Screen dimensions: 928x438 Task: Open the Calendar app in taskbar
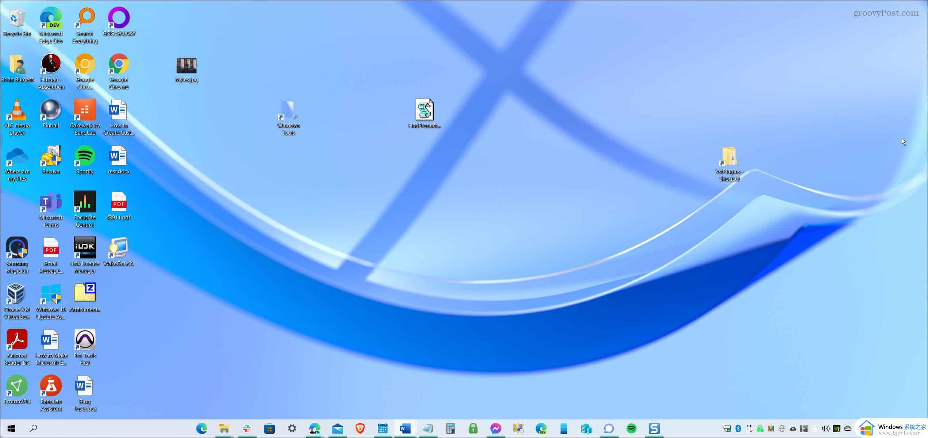point(382,429)
